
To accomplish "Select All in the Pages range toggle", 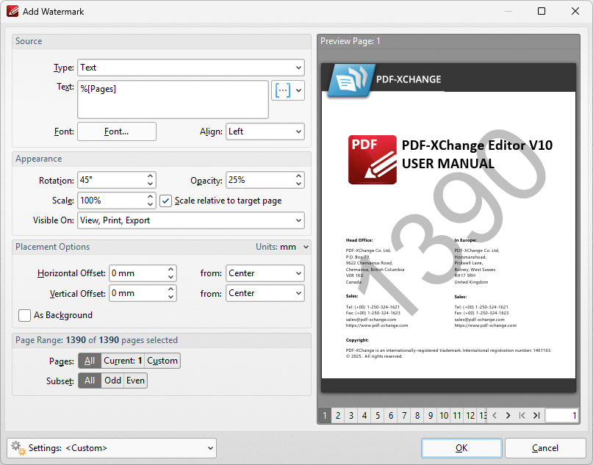I will [x=90, y=361].
